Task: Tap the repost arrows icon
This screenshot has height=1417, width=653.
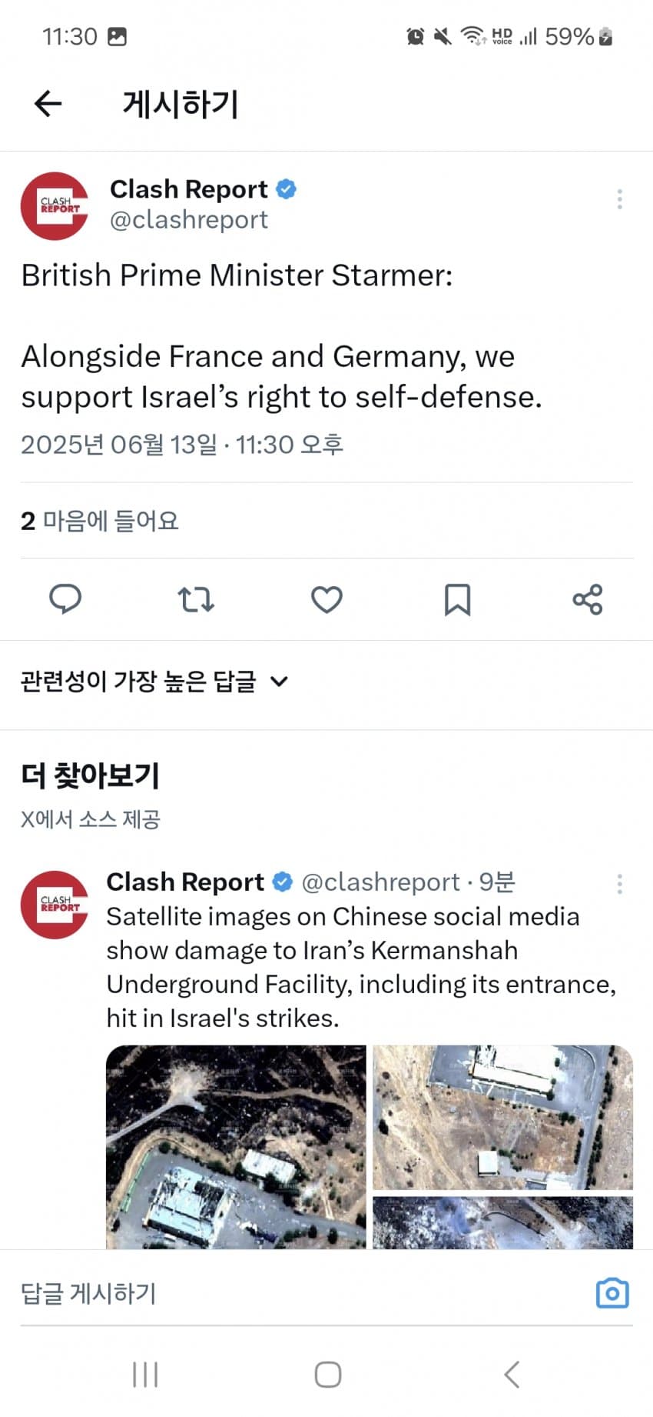Action: pyautogui.click(x=196, y=598)
